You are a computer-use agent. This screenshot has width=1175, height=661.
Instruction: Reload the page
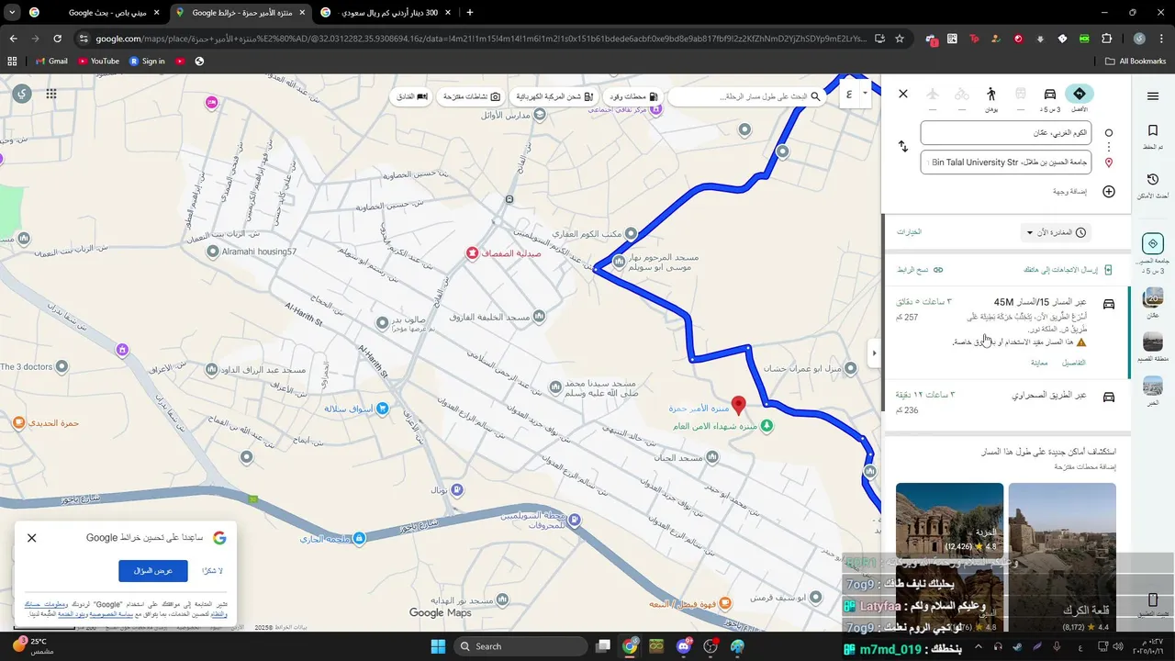click(57, 39)
